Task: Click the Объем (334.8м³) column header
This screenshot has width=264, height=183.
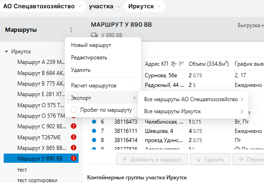Action: pos(209,64)
